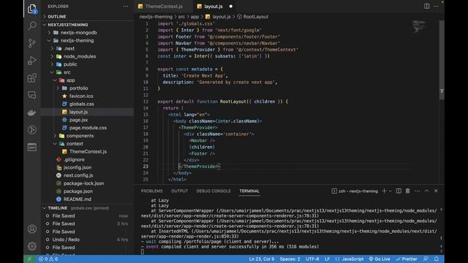Collapse the Timeline section
This screenshot has width=468, height=263.
click(58, 207)
